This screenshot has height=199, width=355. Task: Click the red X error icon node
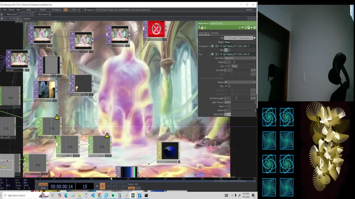(x=156, y=28)
